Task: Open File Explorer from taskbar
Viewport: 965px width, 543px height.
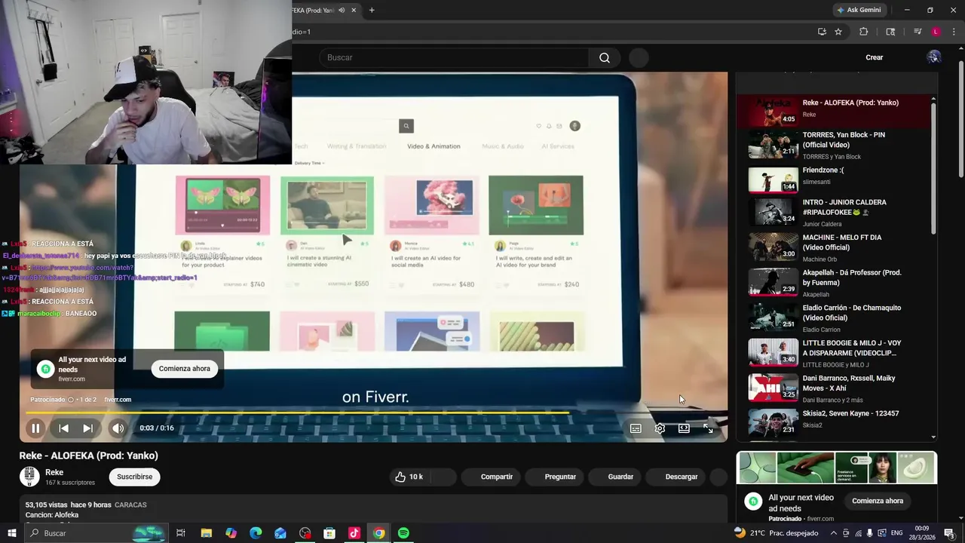Action: tap(207, 533)
